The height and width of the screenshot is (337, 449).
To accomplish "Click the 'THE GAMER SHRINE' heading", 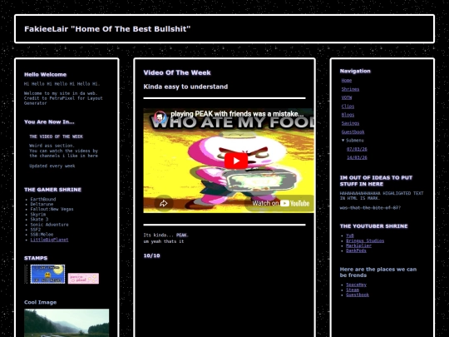I will coord(52,190).
